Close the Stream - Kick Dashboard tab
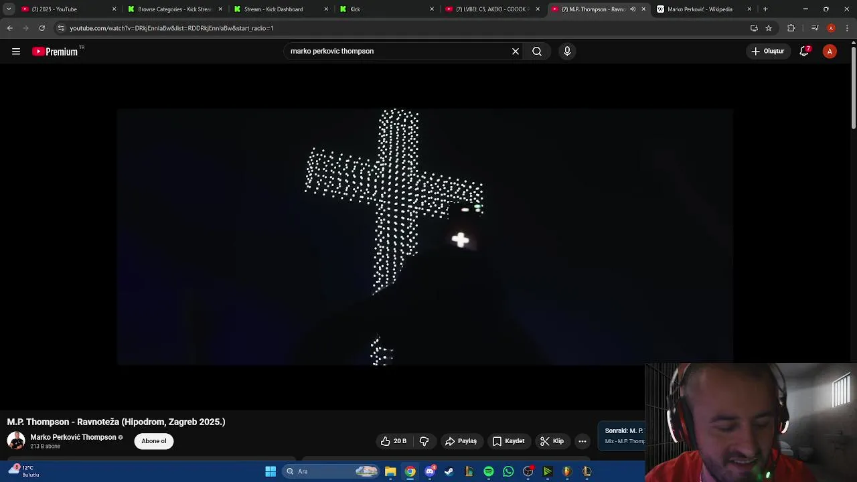Image resolution: width=857 pixels, height=482 pixels. [326, 9]
